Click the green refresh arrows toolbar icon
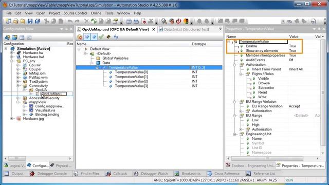The width and height of the screenshot is (329, 185). pyautogui.click(x=94, y=21)
